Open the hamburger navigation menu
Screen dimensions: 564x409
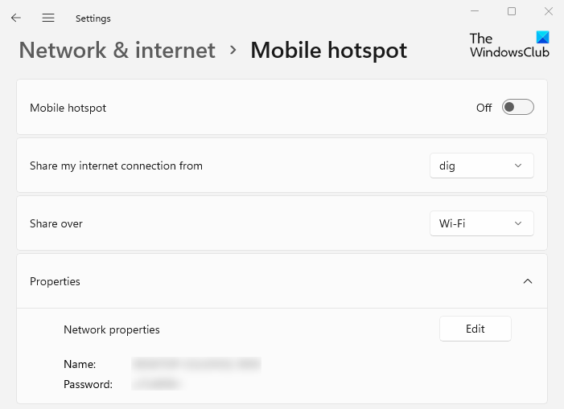tap(48, 18)
